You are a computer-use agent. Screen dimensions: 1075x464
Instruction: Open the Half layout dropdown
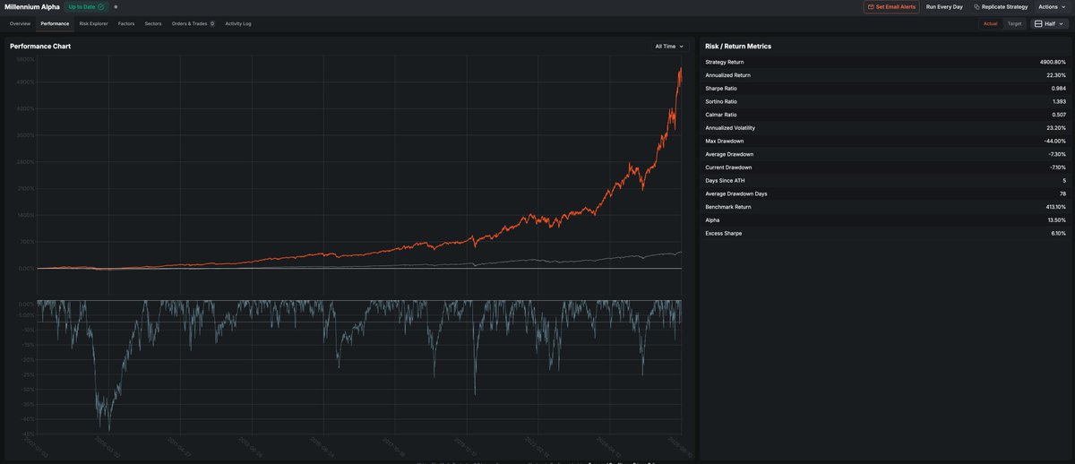pos(1049,23)
